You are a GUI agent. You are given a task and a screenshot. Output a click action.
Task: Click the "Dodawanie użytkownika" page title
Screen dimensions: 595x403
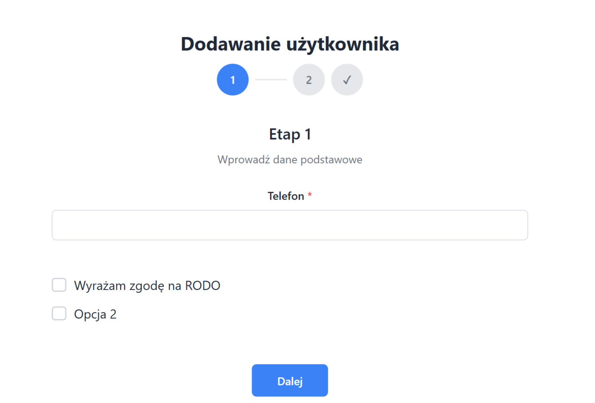point(290,44)
